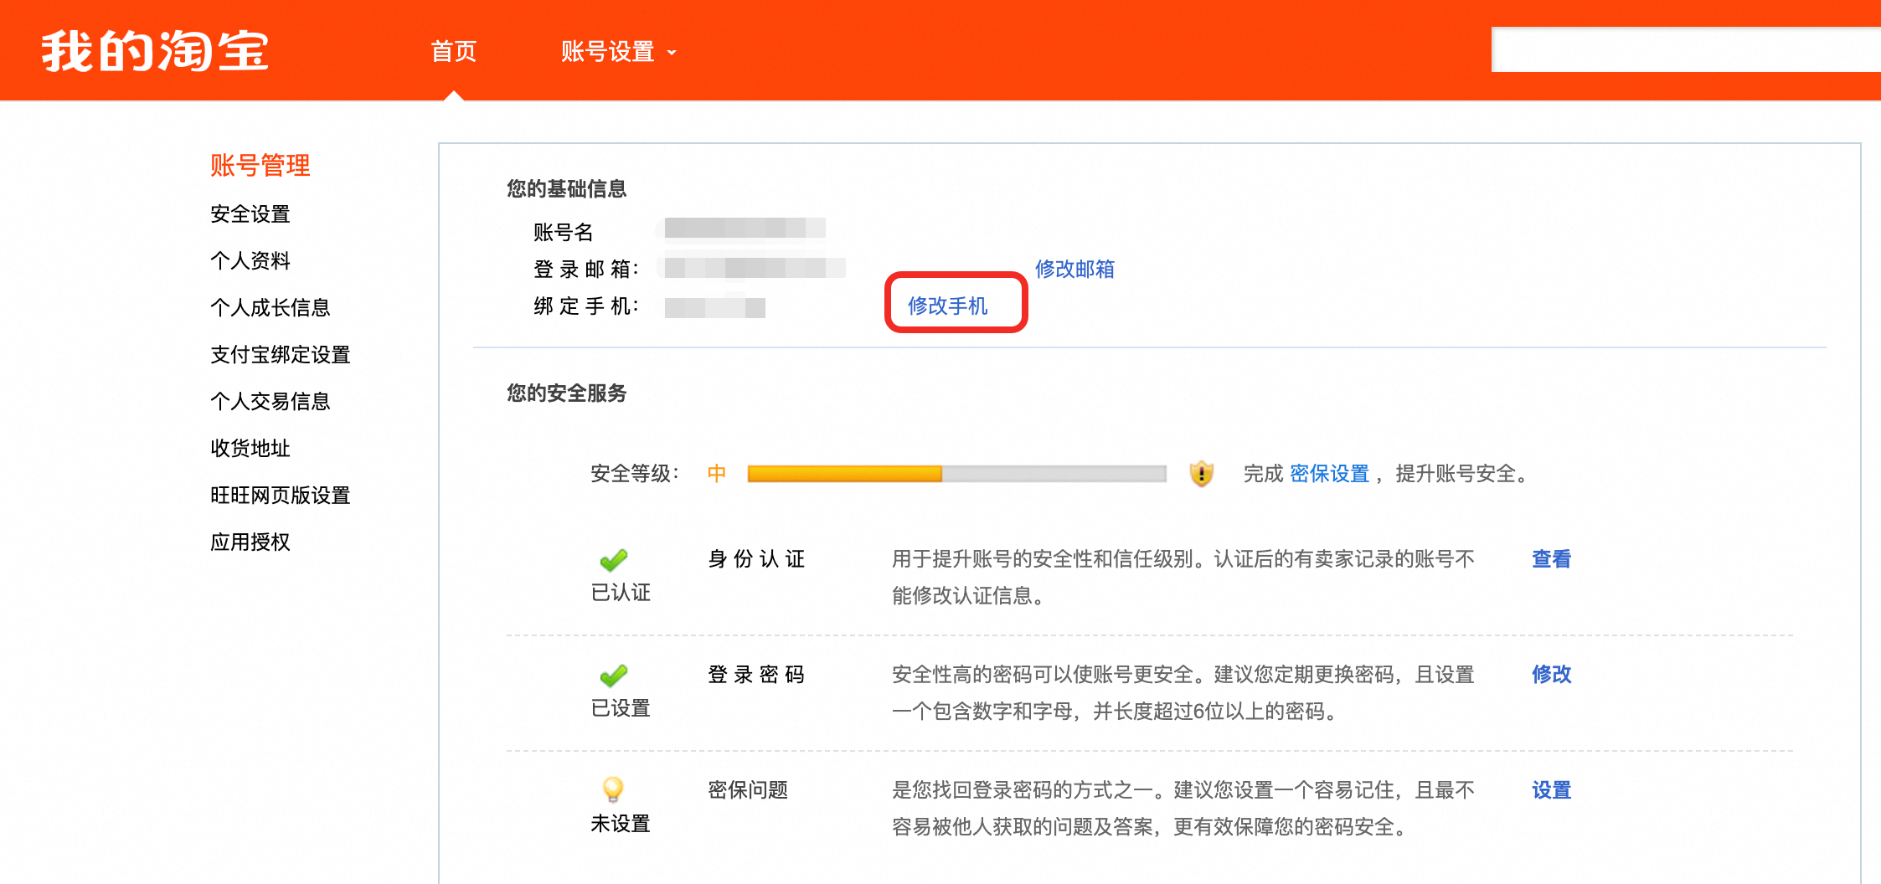This screenshot has width=1881, height=884.
Task: Click the 登录密码 label
Action: pyautogui.click(x=756, y=675)
